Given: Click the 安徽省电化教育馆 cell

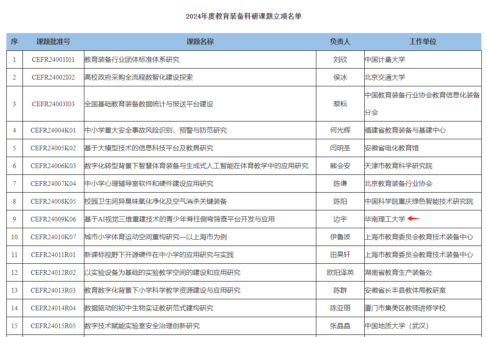Looking at the screenshot, I should click(x=392, y=148).
